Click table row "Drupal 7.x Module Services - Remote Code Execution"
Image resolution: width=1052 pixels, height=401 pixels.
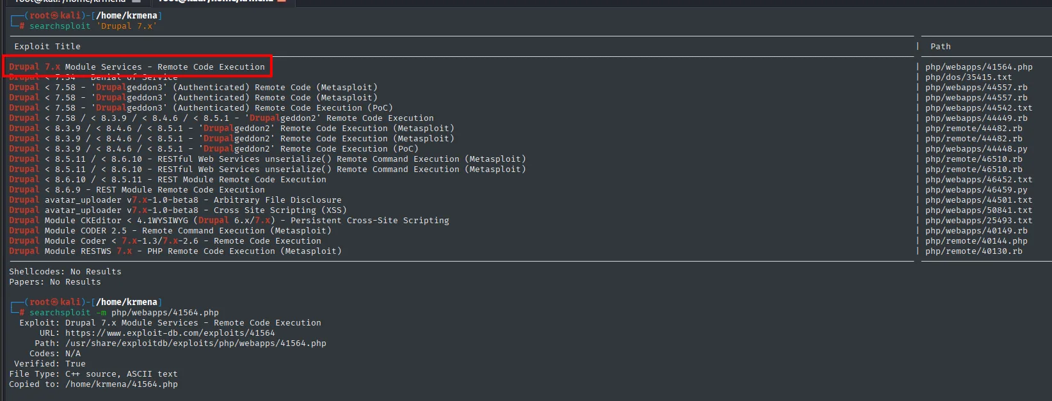137,67
